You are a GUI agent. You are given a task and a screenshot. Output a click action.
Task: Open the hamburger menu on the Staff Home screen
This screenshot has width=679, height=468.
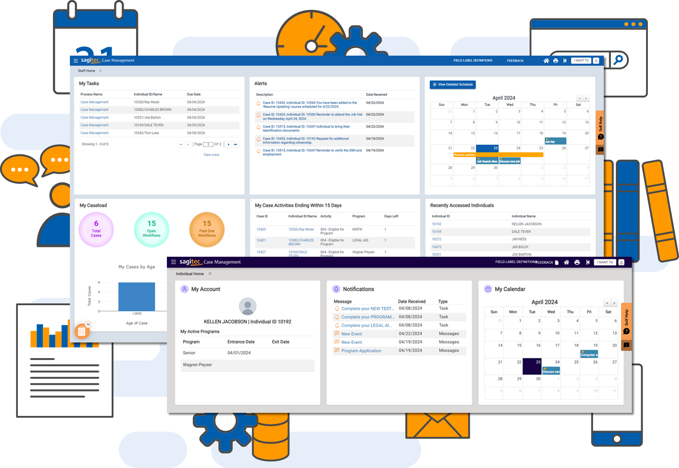tap(76, 61)
